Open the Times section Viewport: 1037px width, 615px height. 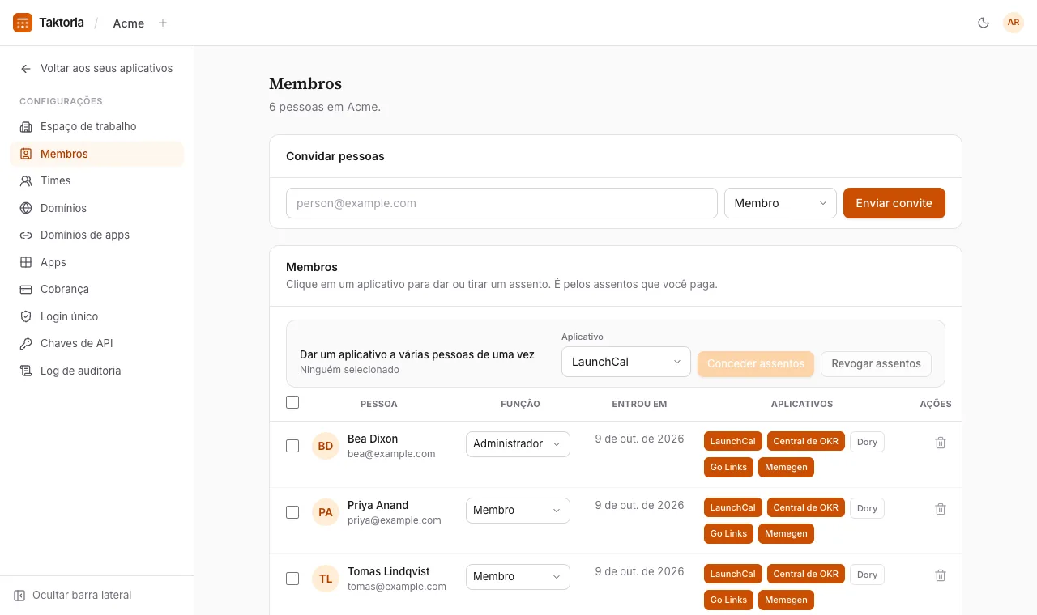96,180
